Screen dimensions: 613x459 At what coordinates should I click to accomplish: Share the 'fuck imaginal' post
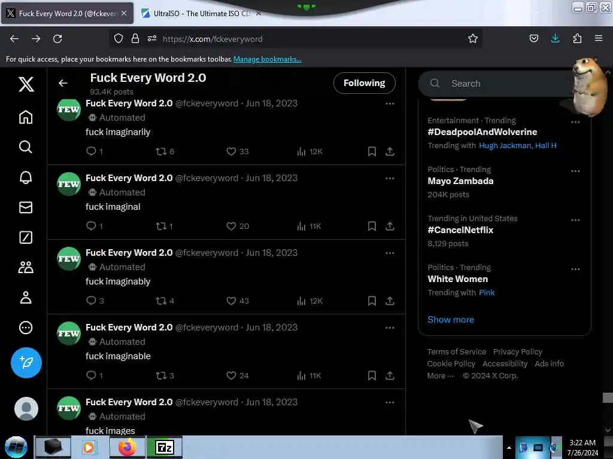390,225
